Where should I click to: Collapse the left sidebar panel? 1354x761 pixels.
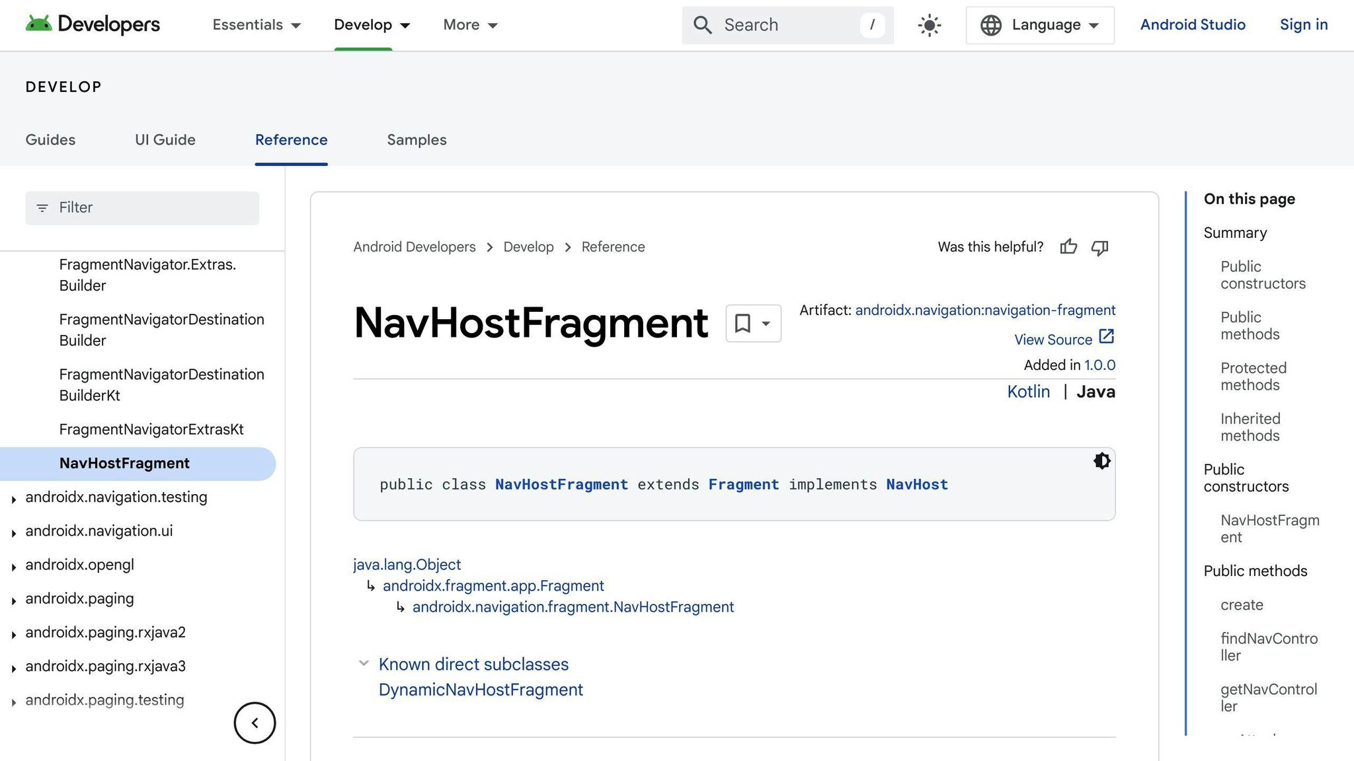coord(255,723)
